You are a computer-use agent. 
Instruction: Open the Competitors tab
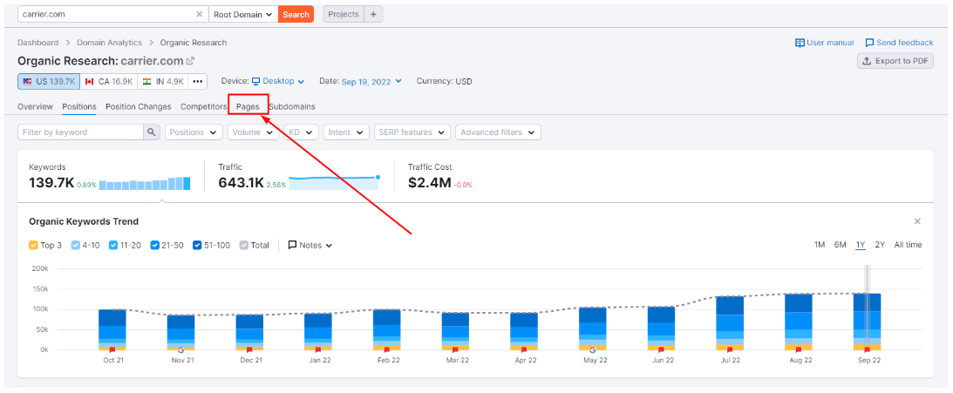coord(204,106)
